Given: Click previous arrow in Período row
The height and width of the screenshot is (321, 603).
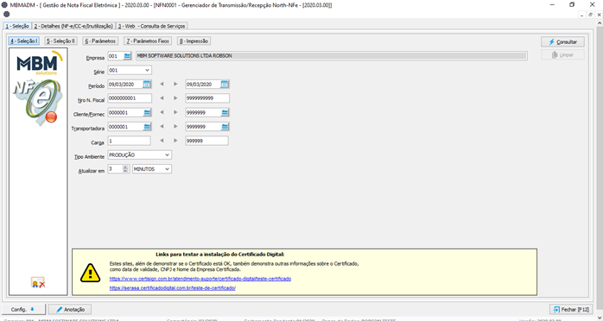Looking at the screenshot, I should (162, 84).
